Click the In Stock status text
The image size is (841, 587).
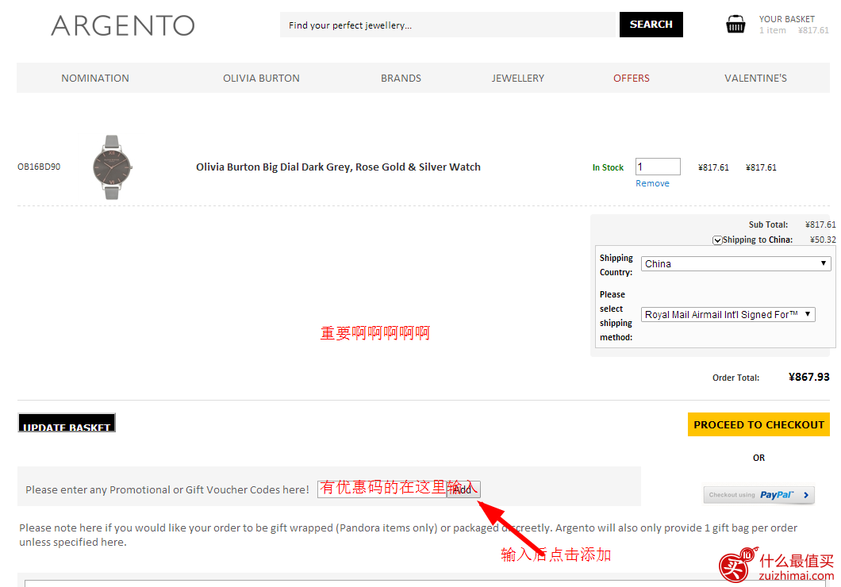pyautogui.click(x=608, y=168)
